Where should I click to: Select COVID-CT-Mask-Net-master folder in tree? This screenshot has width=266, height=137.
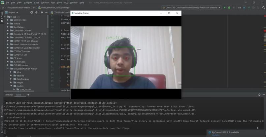pyautogui.click(x=26, y=48)
